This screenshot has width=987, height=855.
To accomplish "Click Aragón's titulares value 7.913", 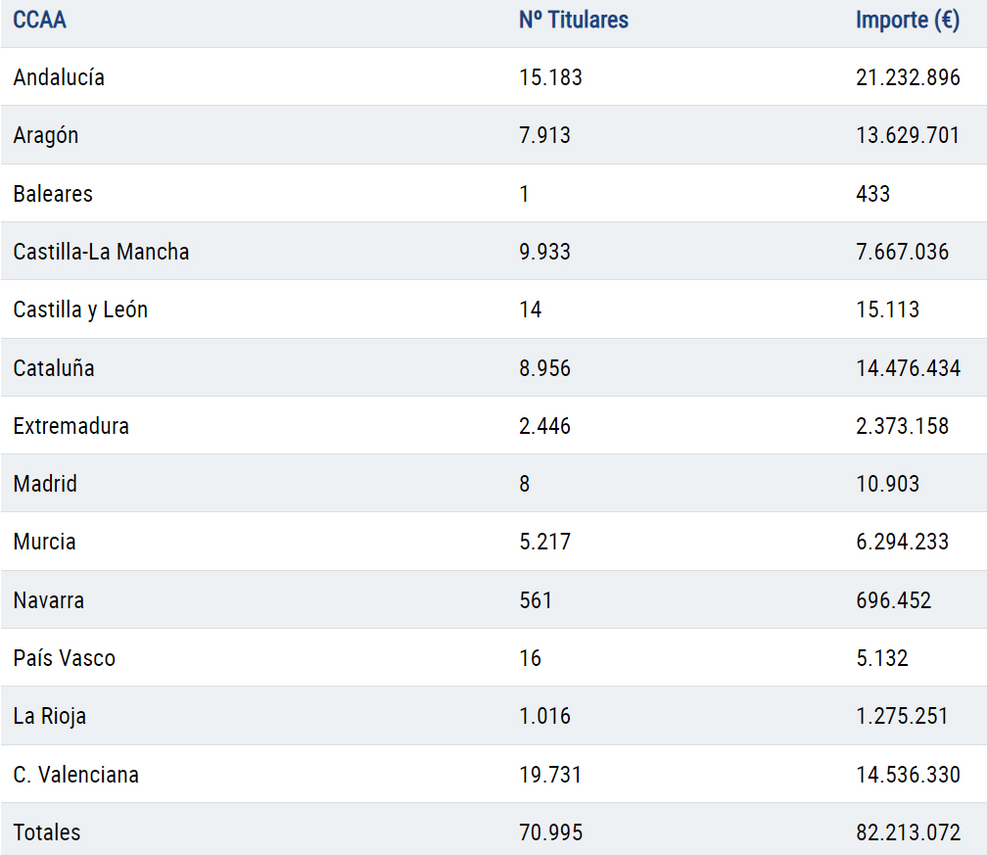I will click(x=544, y=135).
